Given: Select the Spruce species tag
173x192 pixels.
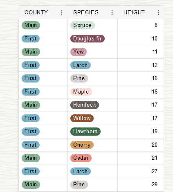Looking at the screenshot, I should click(x=83, y=25).
